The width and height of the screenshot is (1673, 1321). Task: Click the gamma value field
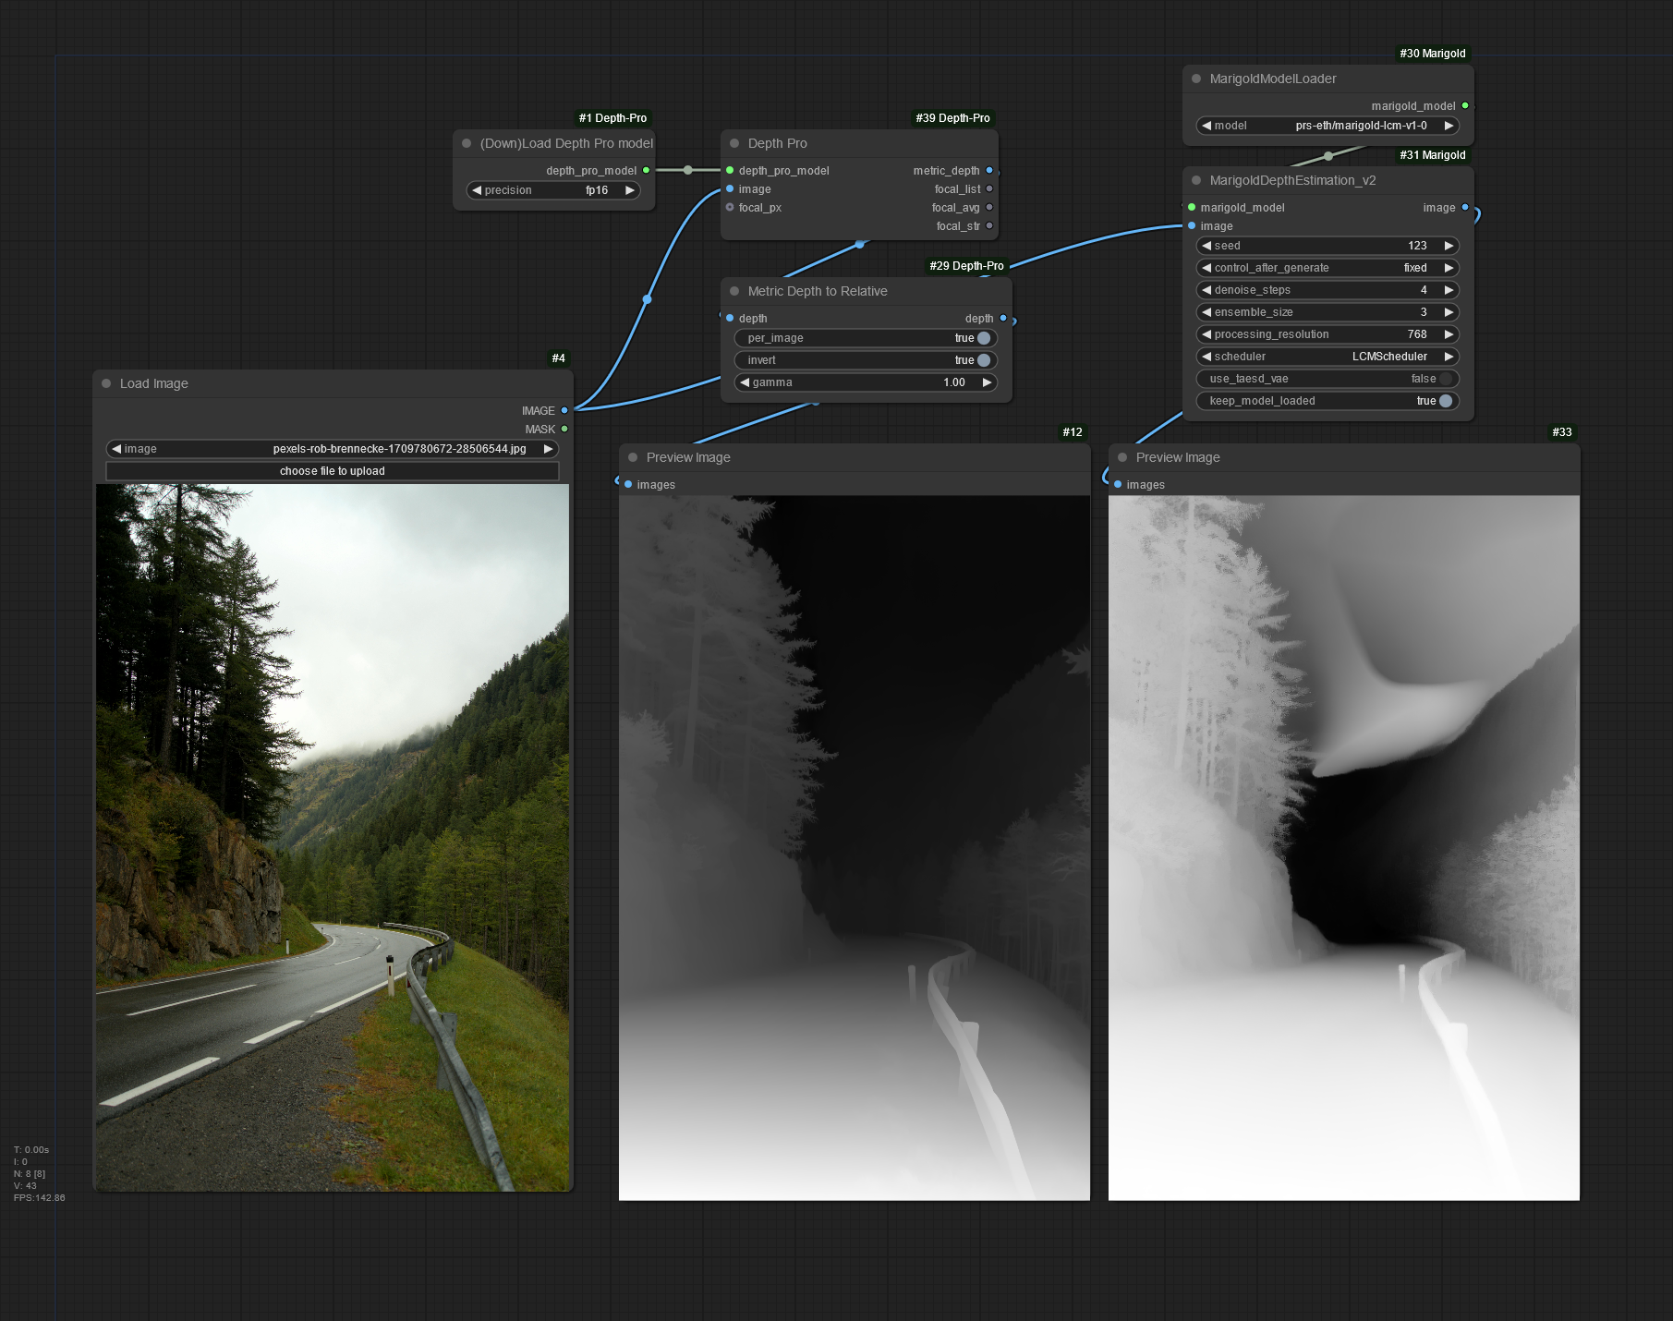pos(867,382)
